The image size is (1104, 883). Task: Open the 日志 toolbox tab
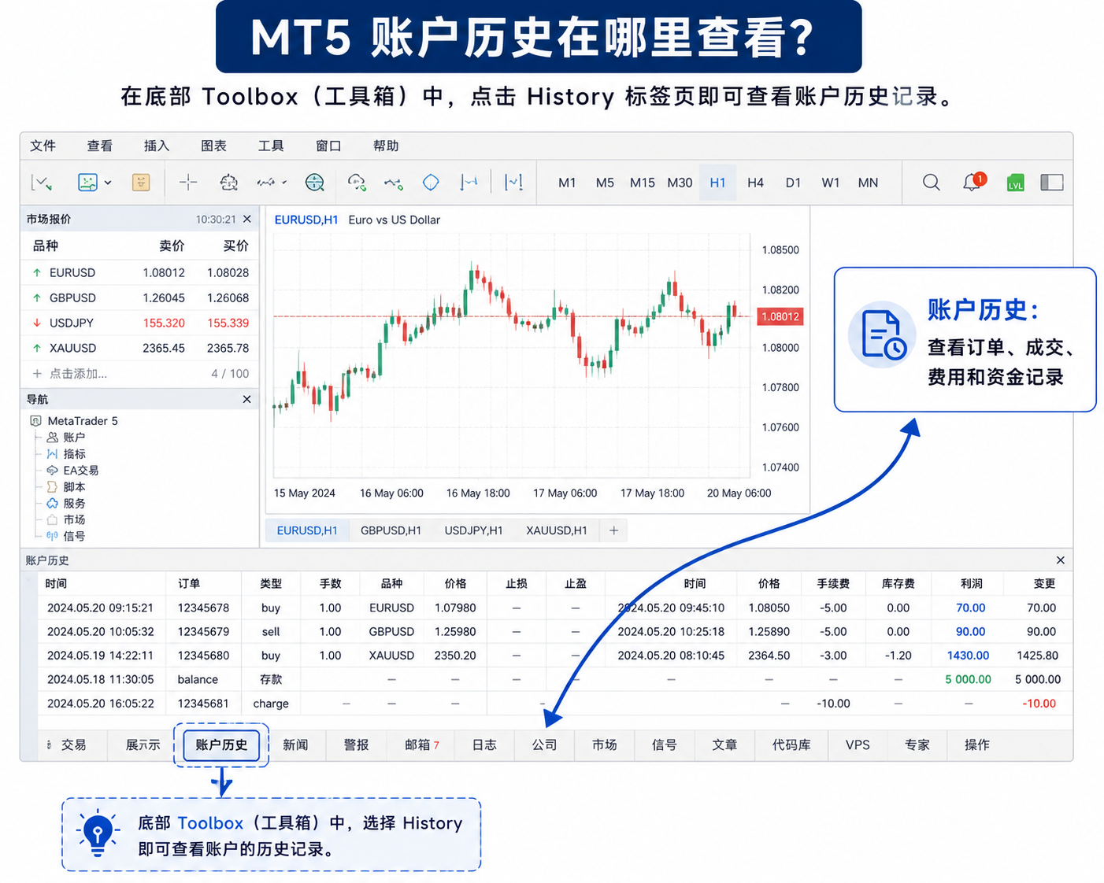pos(484,744)
